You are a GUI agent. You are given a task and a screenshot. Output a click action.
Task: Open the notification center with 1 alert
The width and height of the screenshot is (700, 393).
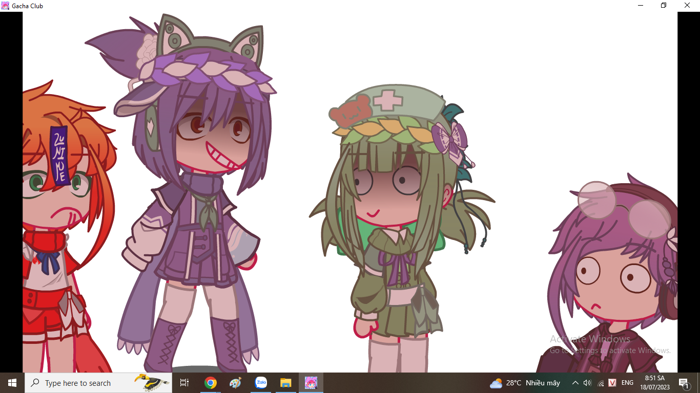(684, 383)
